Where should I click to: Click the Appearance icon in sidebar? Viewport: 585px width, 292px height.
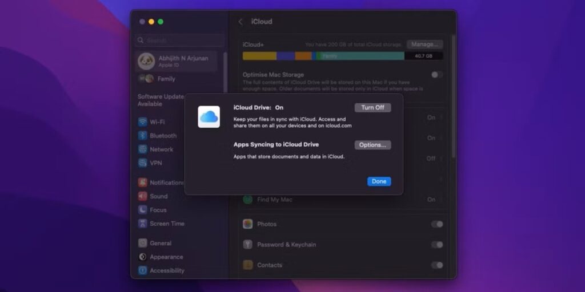[142, 257]
